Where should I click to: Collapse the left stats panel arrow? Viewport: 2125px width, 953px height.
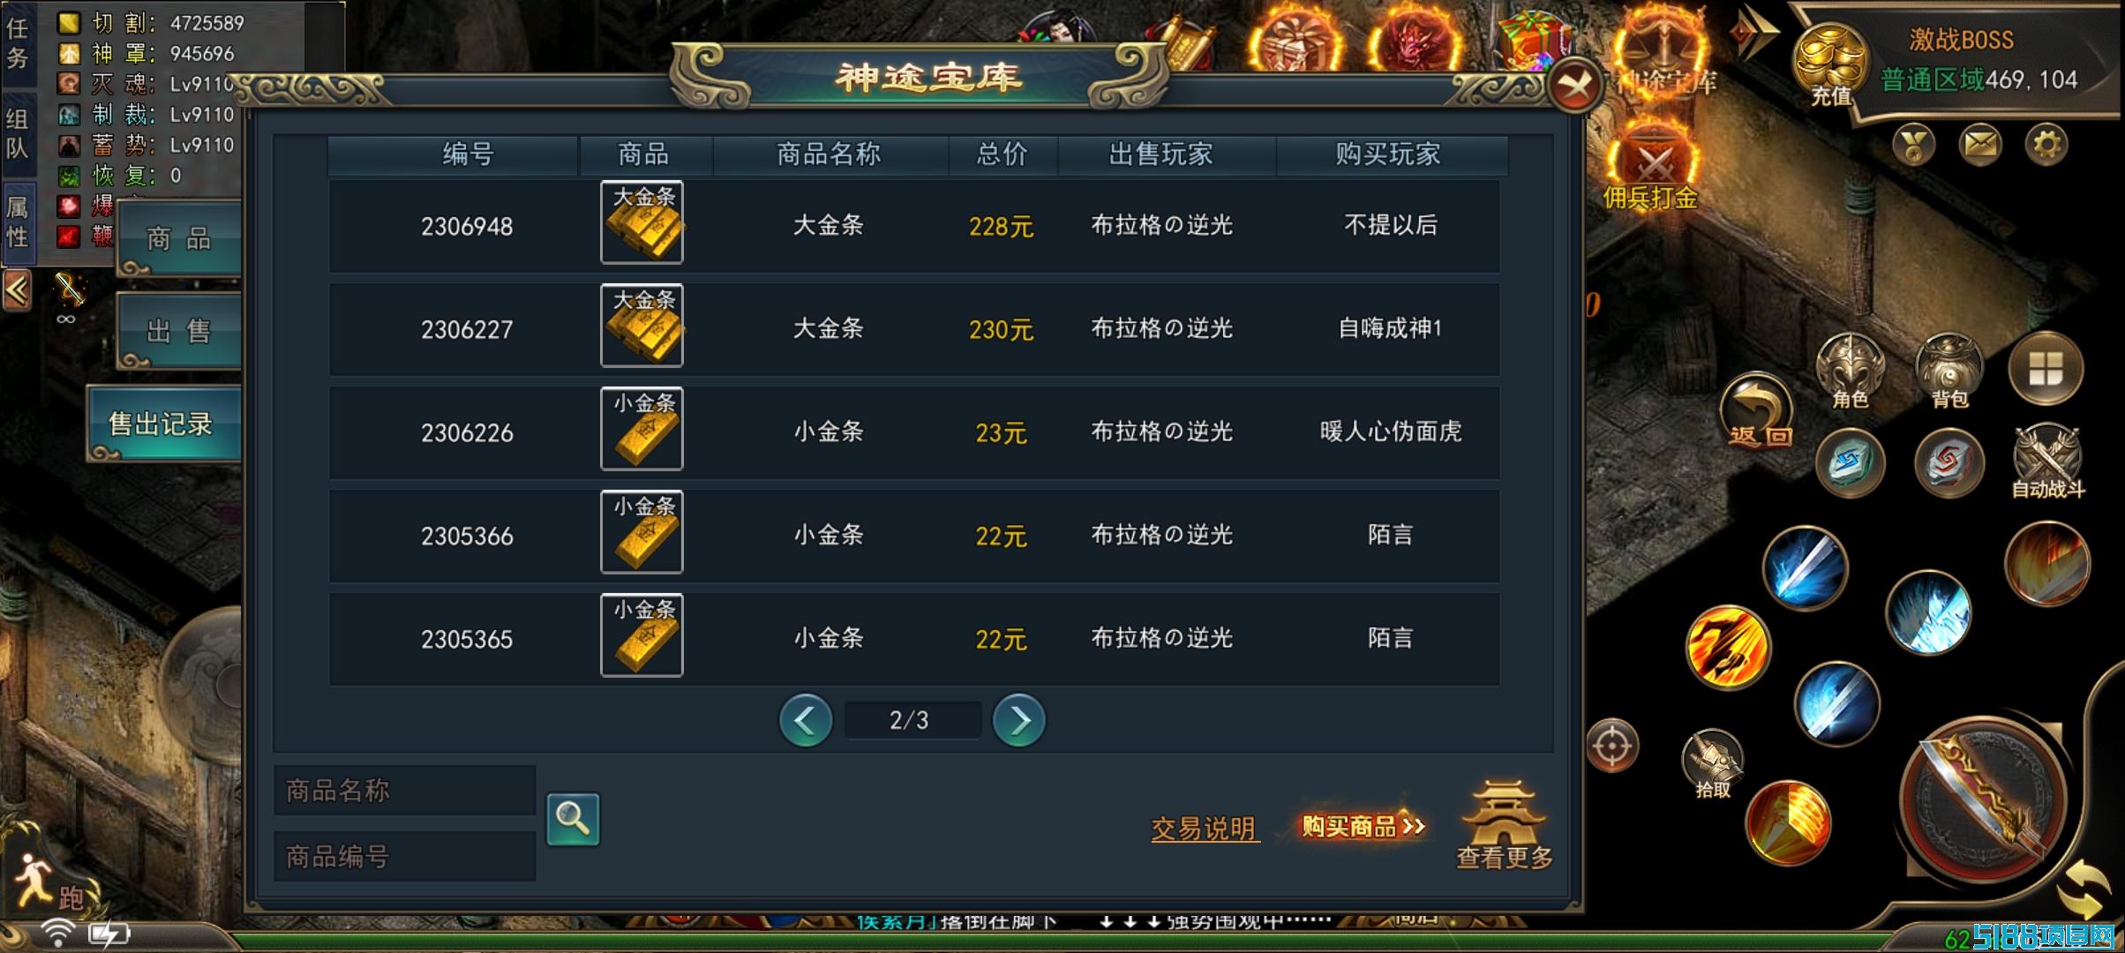pos(17,289)
